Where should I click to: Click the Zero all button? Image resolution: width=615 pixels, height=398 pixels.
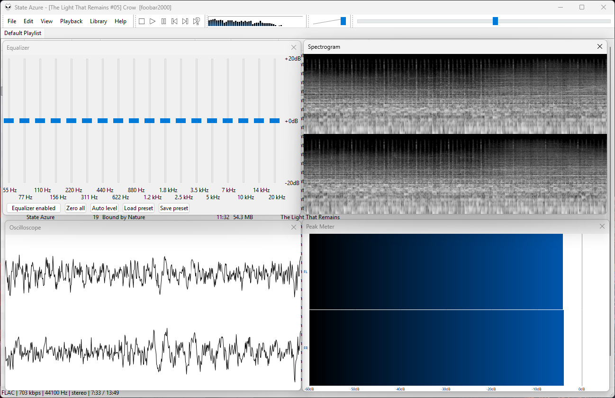click(x=76, y=208)
